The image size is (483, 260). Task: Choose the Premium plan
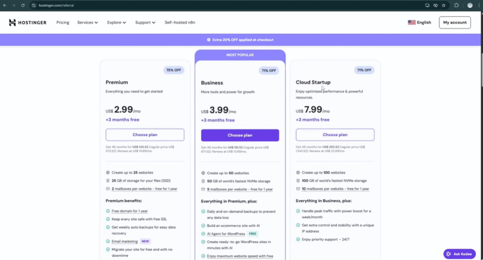pyautogui.click(x=145, y=135)
